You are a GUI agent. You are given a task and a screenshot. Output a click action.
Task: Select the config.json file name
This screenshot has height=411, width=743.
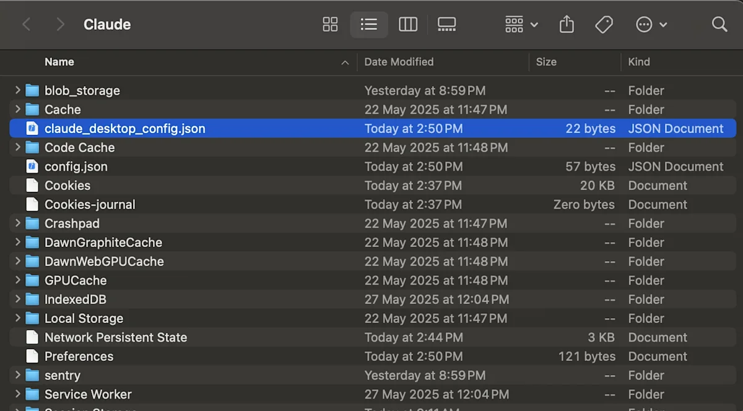(x=76, y=167)
